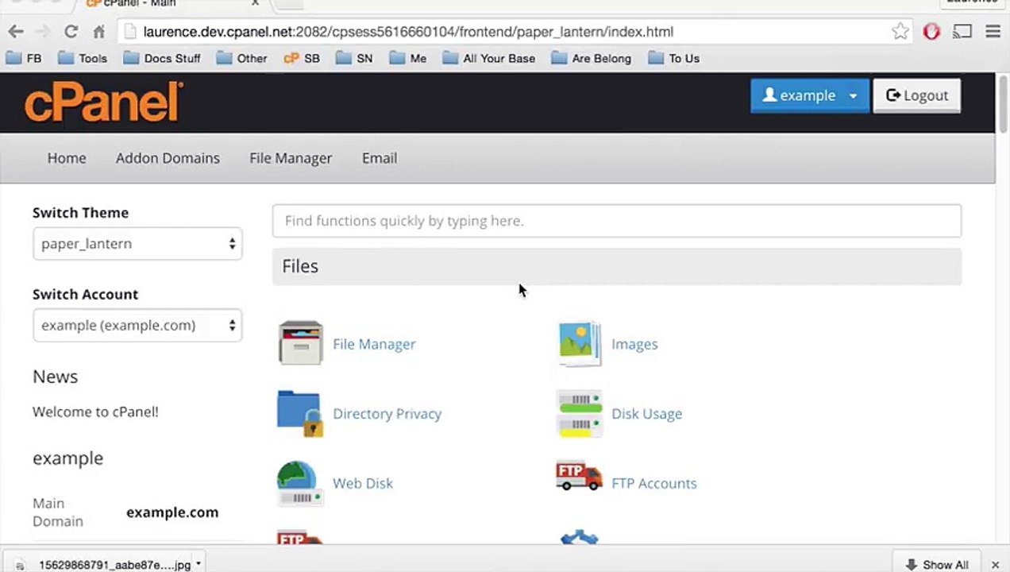Open the Images icon
The width and height of the screenshot is (1010, 572).
(x=580, y=343)
